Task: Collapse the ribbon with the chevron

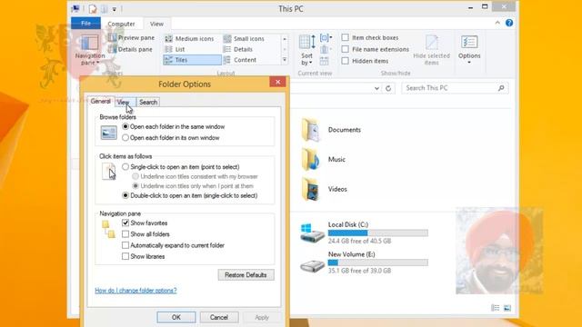Action: click(x=497, y=23)
